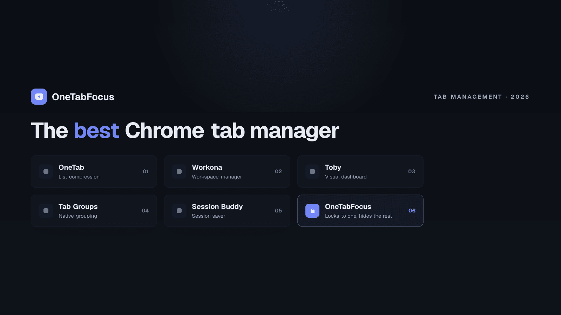Click 'Visual dashboard' subtitle
Image resolution: width=561 pixels, height=315 pixels.
[346, 177]
